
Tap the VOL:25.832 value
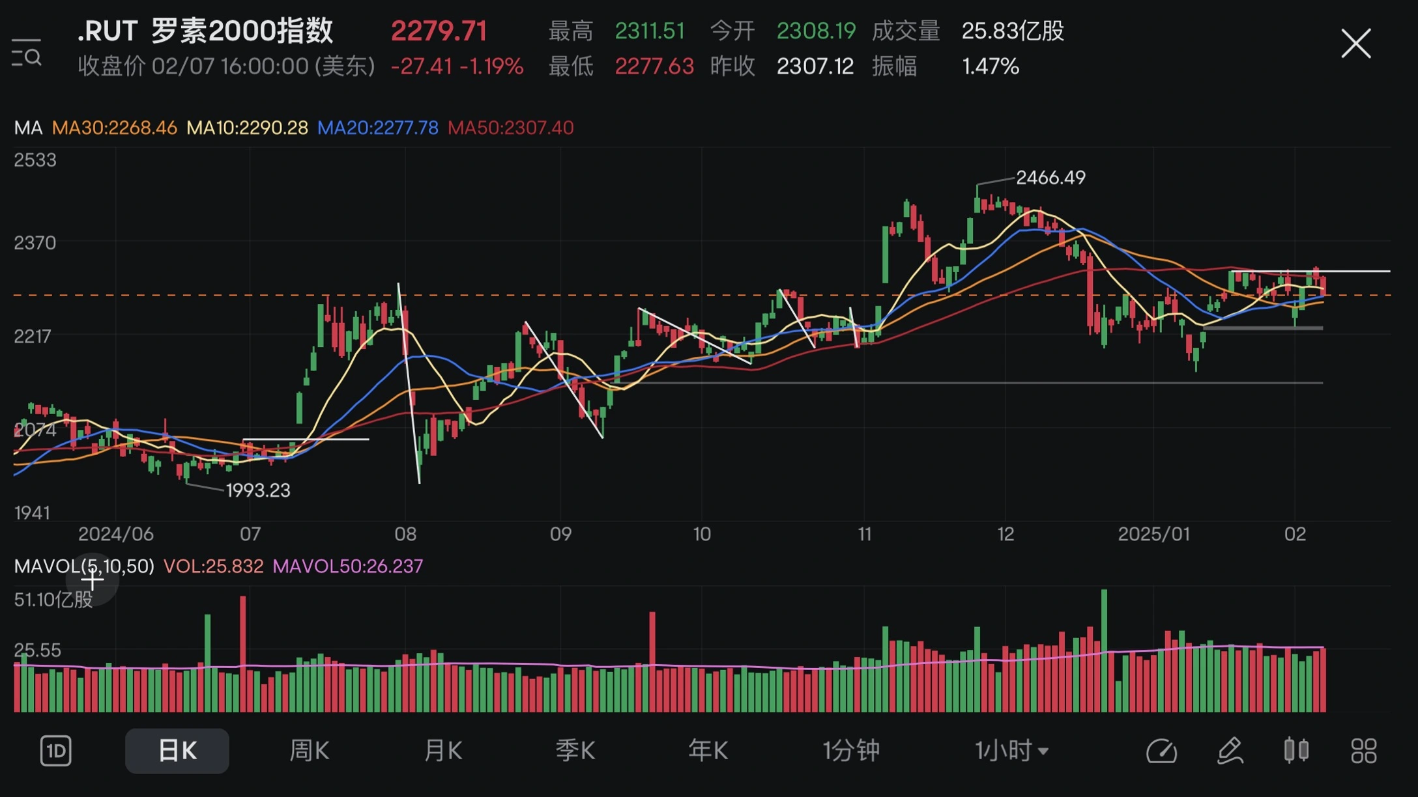(213, 566)
